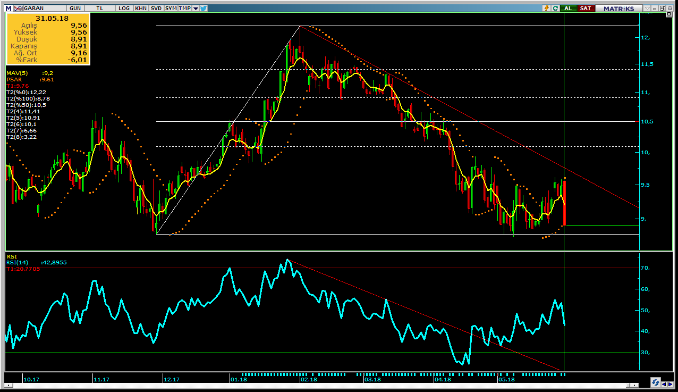
Task: Click the 02.18 date axis marker
Action: (309, 379)
